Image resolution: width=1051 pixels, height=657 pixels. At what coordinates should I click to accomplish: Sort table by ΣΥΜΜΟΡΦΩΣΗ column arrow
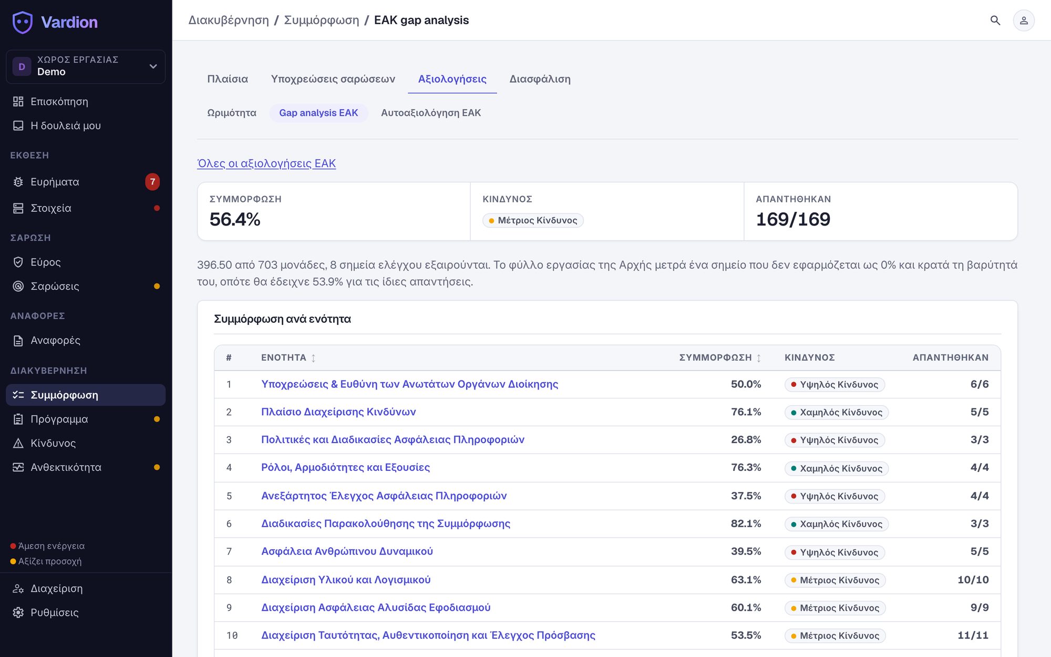point(759,358)
